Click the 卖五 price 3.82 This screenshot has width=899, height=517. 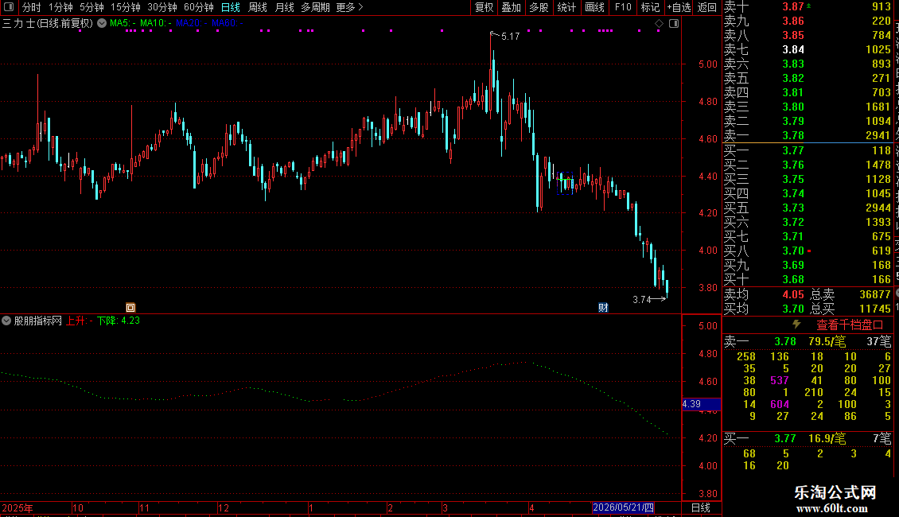(x=793, y=78)
